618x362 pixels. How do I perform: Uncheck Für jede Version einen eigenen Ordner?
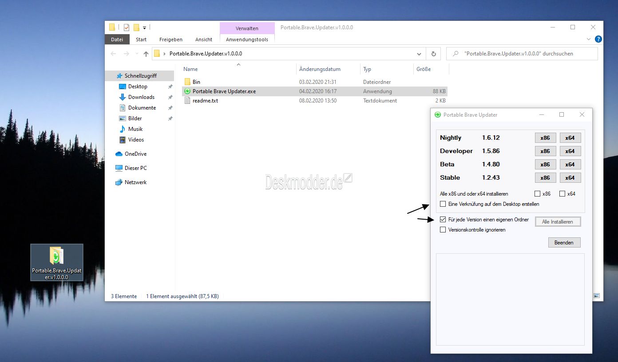[x=443, y=220]
